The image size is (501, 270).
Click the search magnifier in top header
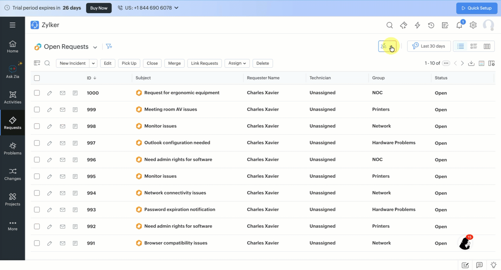pyautogui.click(x=390, y=25)
